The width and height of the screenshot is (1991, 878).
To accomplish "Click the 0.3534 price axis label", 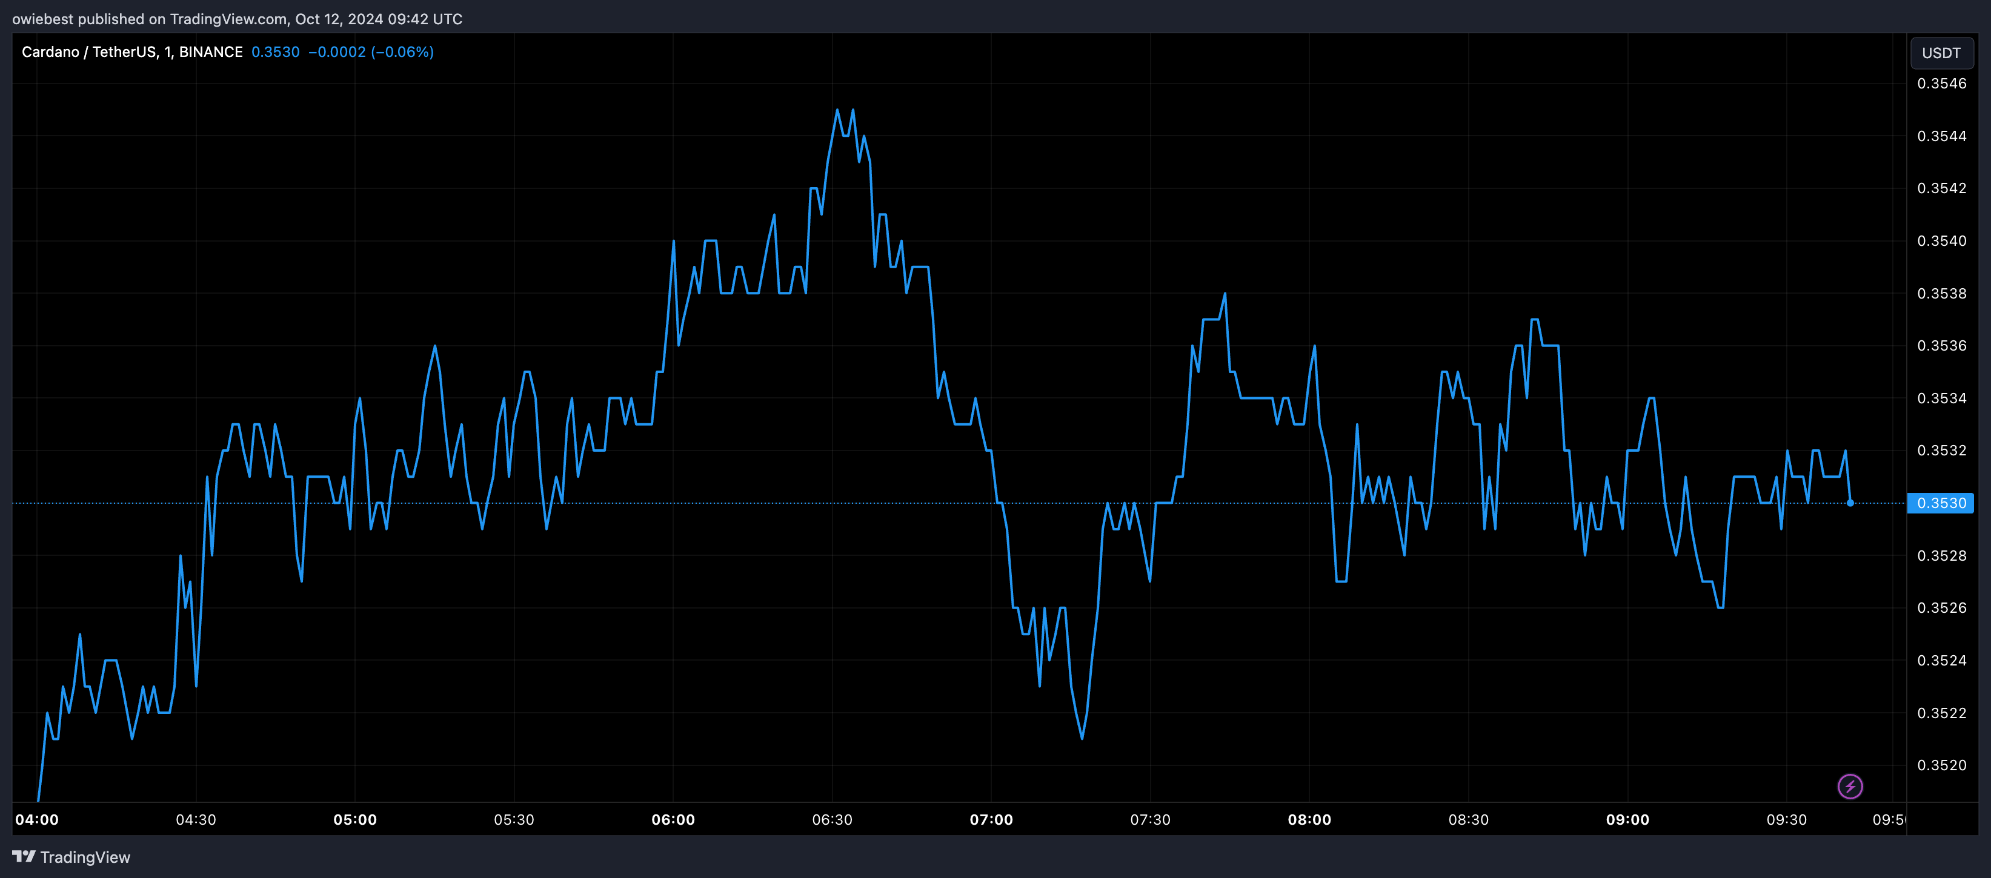I will [1941, 398].
